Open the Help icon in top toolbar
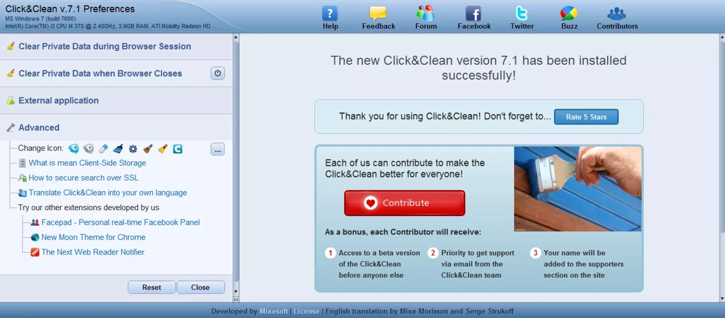Screen dimensions: 725x318 point(330,14)
